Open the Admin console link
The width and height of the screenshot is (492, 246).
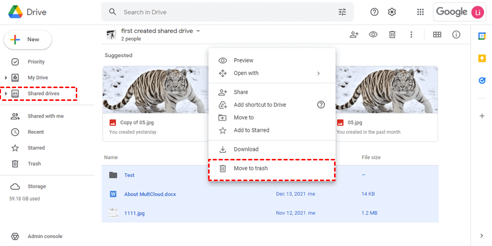[x=46, y=236]
